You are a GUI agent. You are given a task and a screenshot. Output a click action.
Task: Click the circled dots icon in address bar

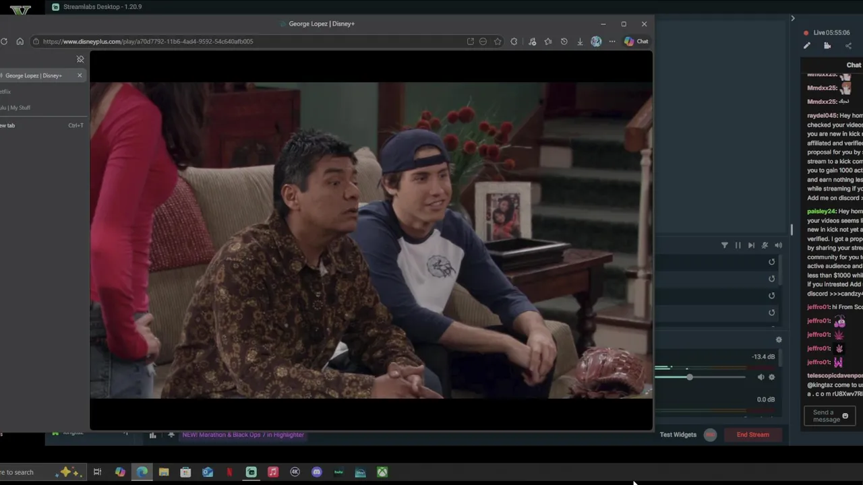point(483,41)
